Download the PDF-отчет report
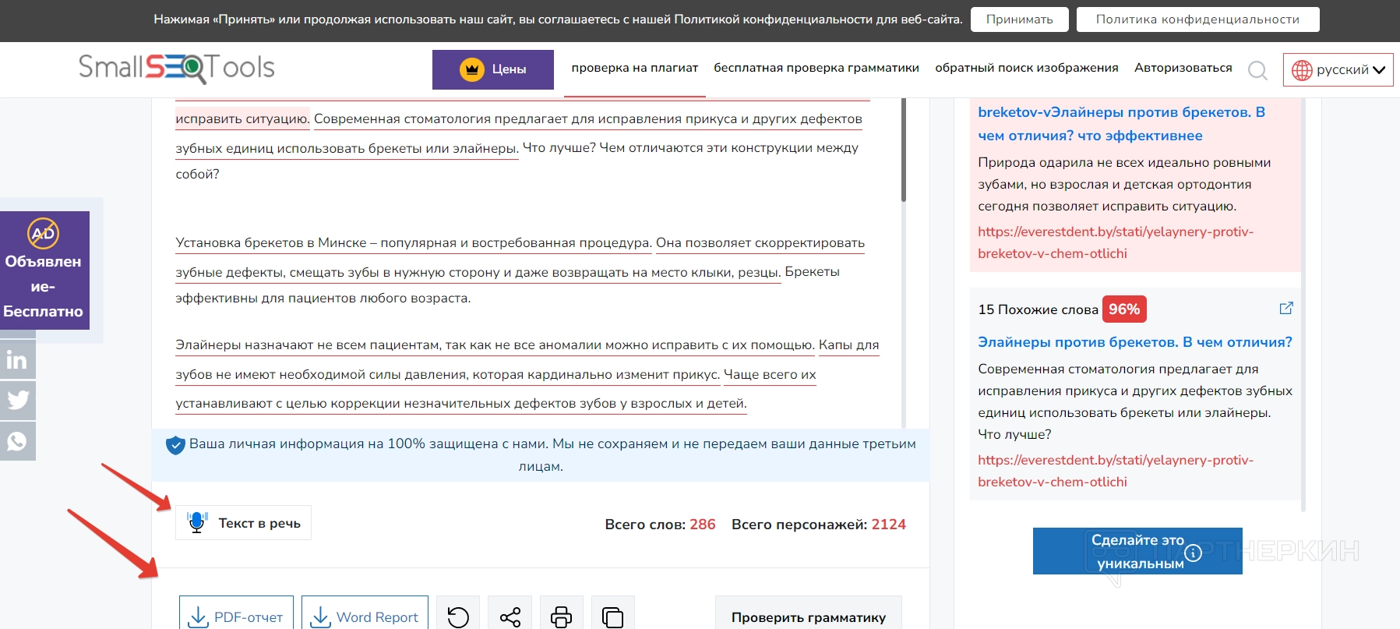 (236, 617)
